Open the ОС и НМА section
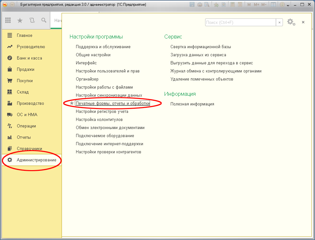Screen dimensions: 315x240 [32, 115]
